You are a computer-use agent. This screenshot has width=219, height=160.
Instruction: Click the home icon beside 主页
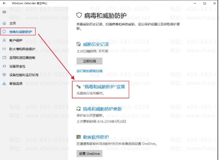(x=4, y=23)
